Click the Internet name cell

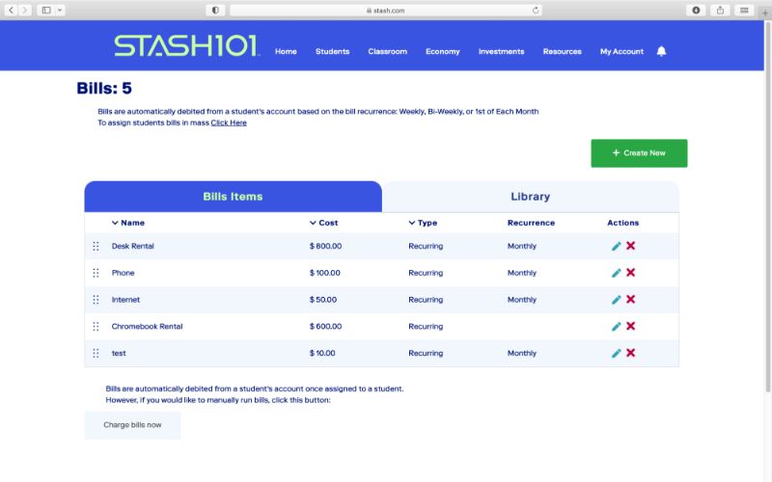pos(125,300)
